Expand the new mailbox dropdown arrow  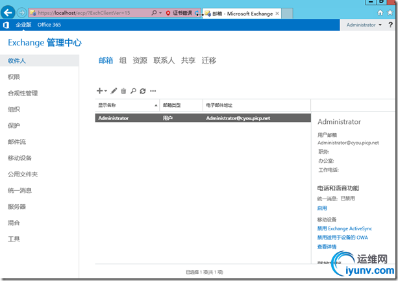pyautogui.click(x=106, y=91)
